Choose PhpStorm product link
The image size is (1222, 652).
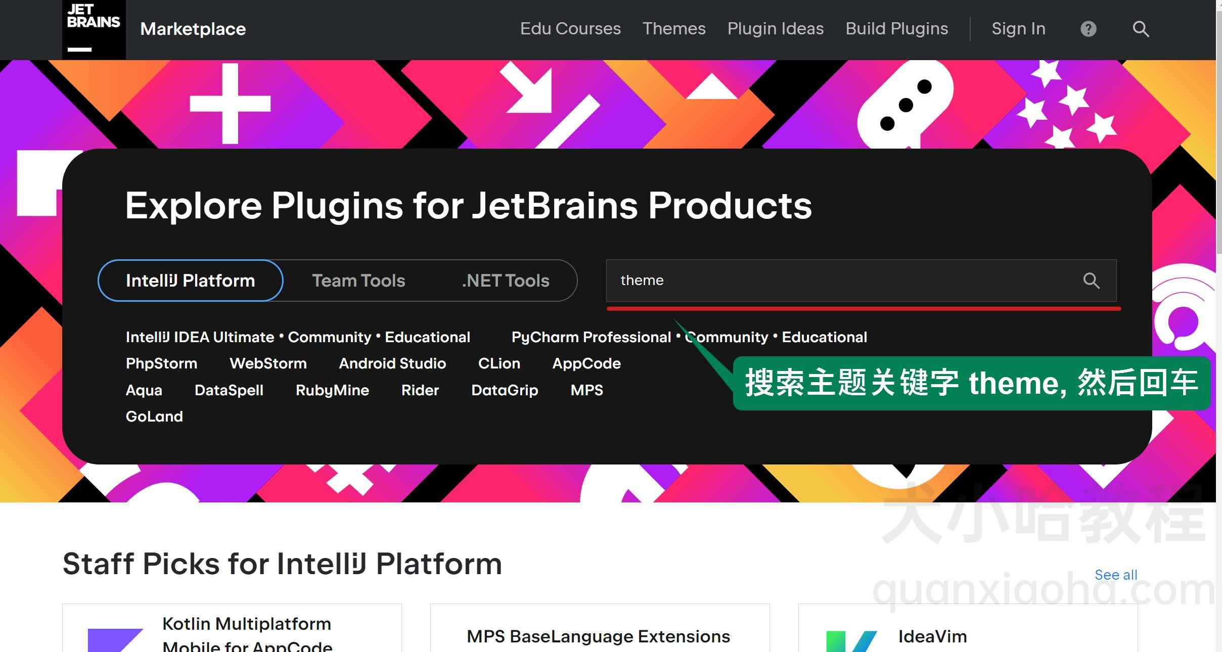point(161,363)
